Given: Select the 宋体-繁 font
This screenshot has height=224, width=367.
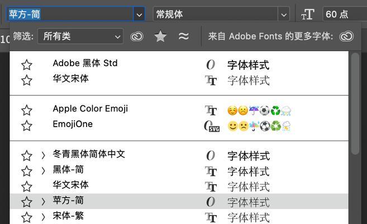Looking at the screenshot, I should pyautogui.click(x=68, y=216).
